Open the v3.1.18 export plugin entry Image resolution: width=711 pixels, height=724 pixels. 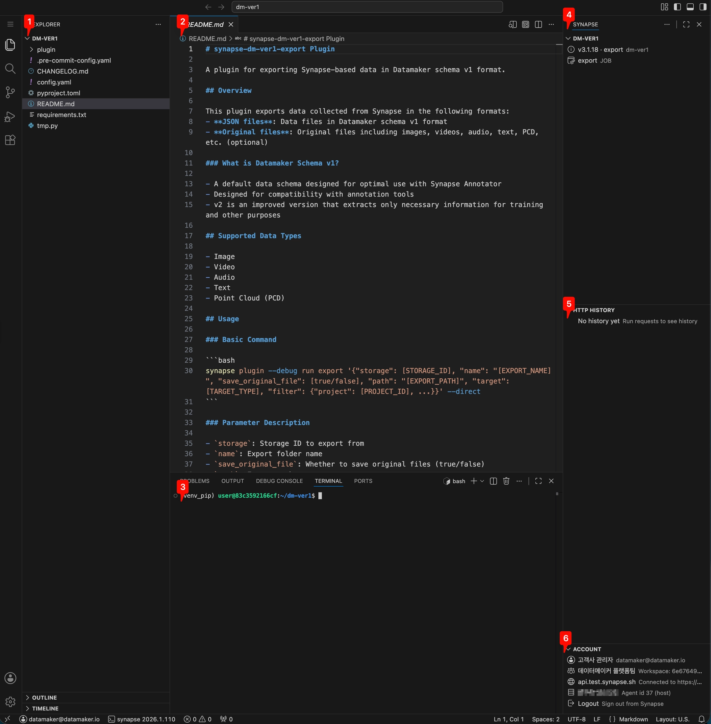(636, 50)
